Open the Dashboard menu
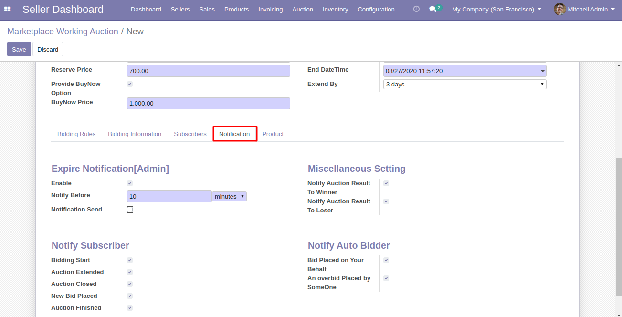Screen dimensions: 622x317 click(x=146, y=9)
